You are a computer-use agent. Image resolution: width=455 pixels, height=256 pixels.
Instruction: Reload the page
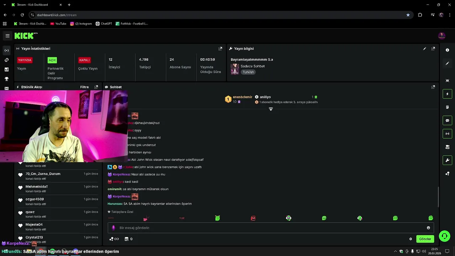tap(22, 15)
